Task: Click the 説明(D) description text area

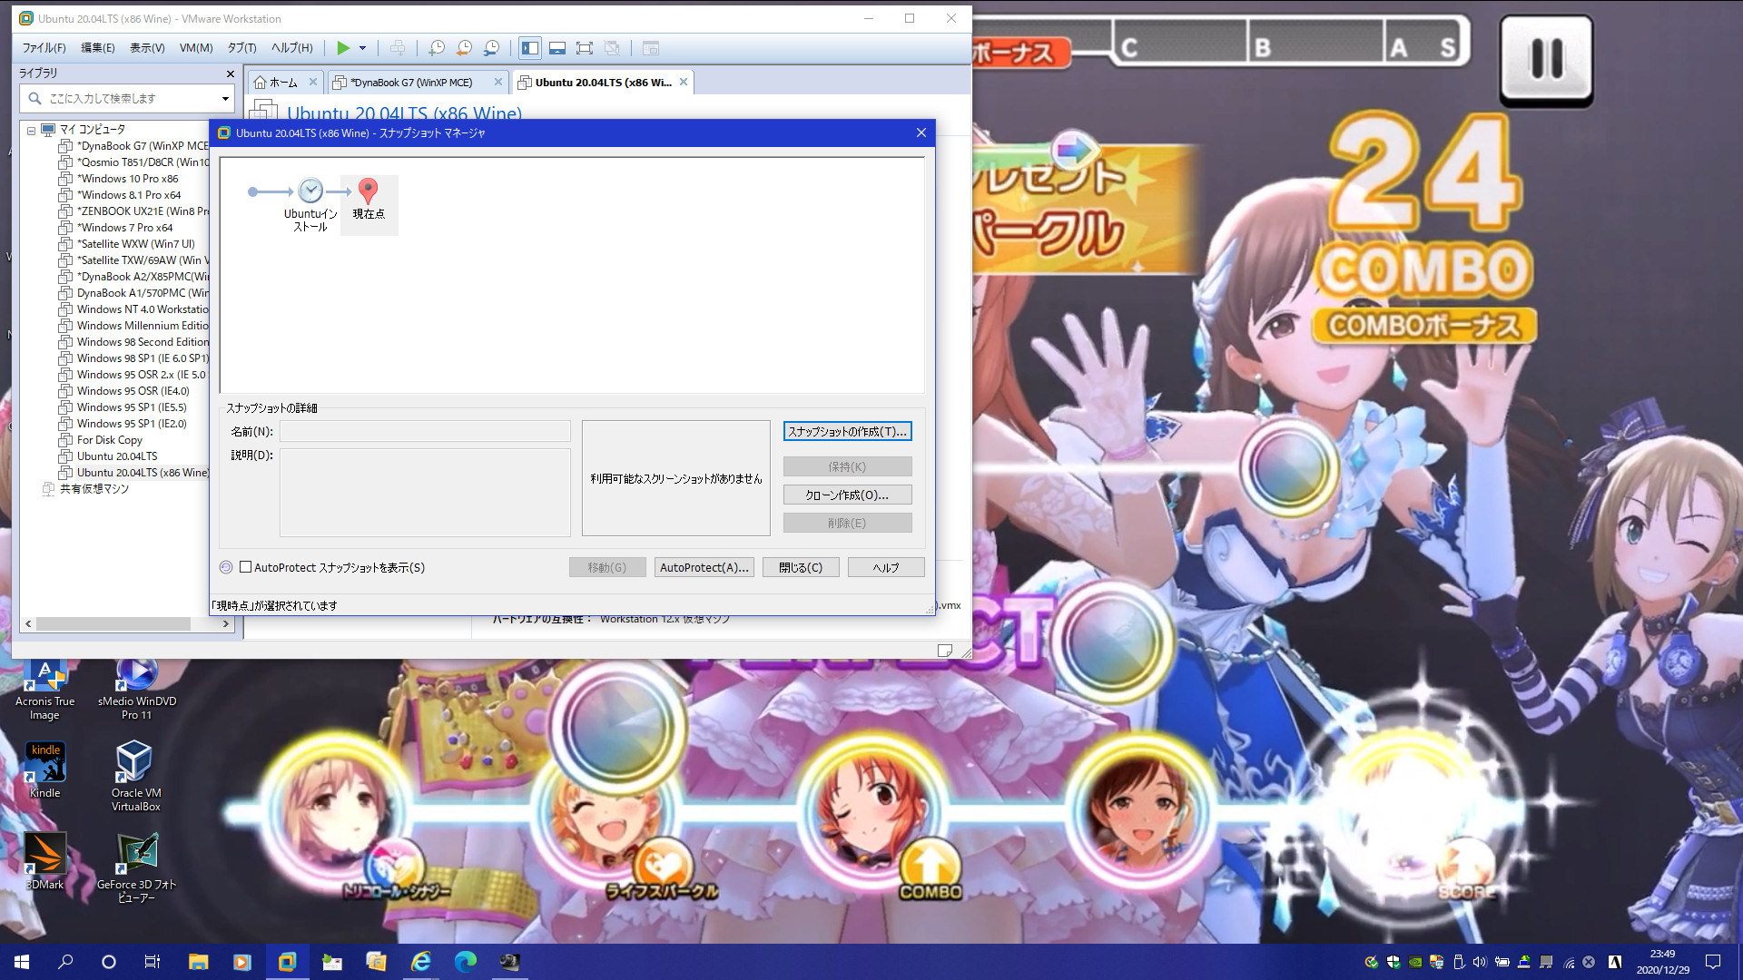Action: (x=425, y=493)
